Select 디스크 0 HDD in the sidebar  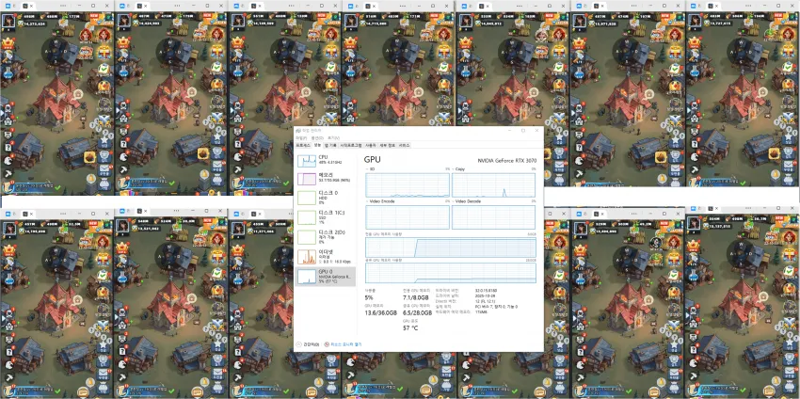326,198
